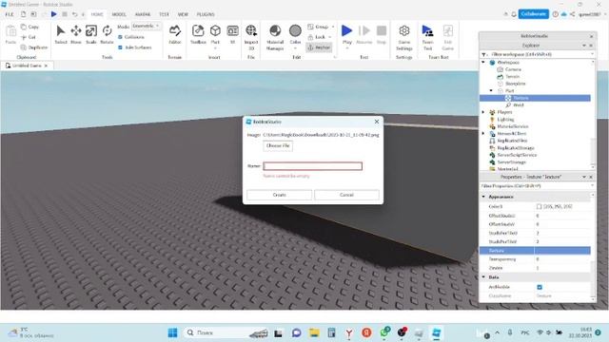Image resolution: width=609 pixels, height=342 pixels.
Task: Collapse the Appearance properties section
Action: click(x=483, y=197)
